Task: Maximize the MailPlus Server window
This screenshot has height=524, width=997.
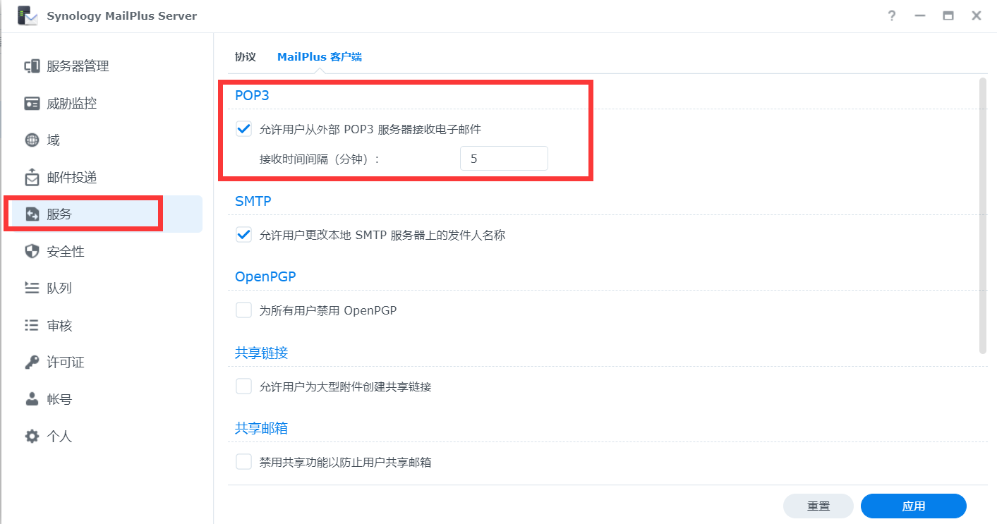Action: tap(948, 16)
